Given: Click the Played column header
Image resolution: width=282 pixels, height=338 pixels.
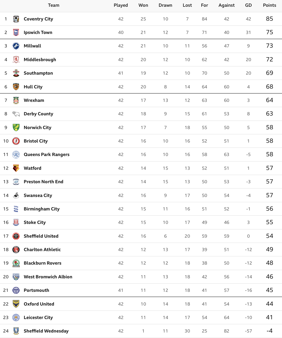Looking at the screenshot, I should pyautogui.click(x=121, y=5).
